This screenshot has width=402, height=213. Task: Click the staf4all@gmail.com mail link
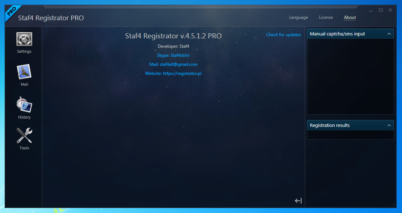(x=173, y=64)
